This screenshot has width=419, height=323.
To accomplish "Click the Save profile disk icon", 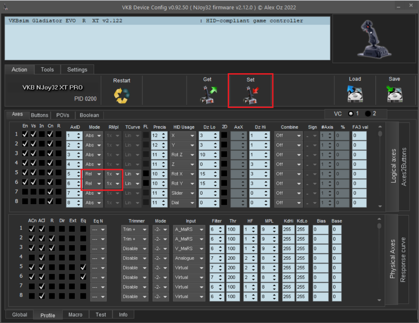I will (x=395, y=94).
